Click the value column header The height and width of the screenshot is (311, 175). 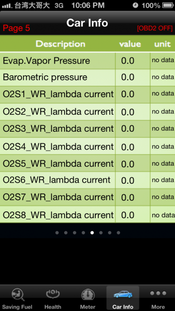pyautogui.click(x=130, y=44)
